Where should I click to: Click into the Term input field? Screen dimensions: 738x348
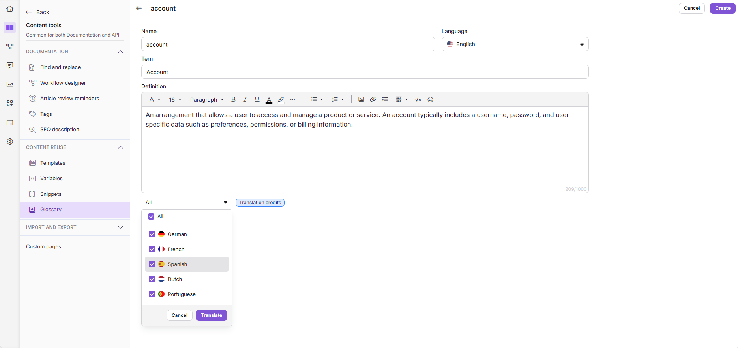[365, 72]
